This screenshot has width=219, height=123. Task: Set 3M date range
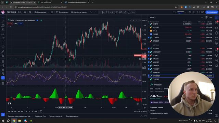point(18,111)
